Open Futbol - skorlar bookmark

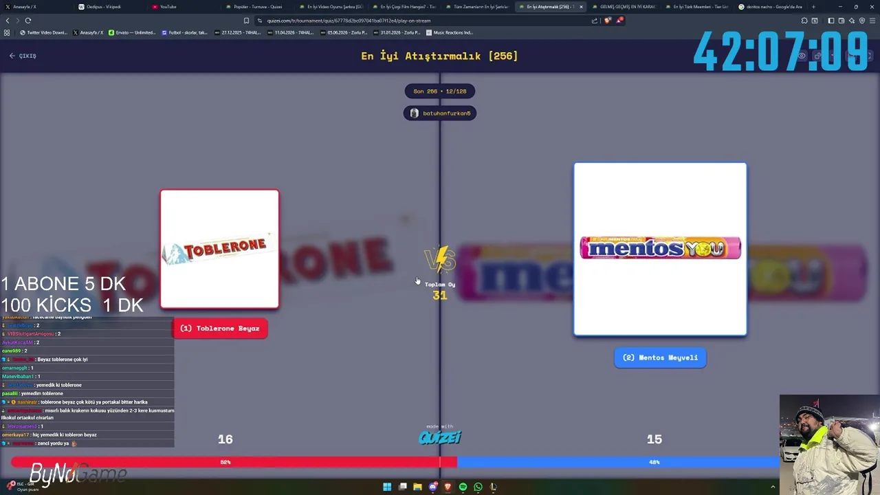tap(185, 32)
